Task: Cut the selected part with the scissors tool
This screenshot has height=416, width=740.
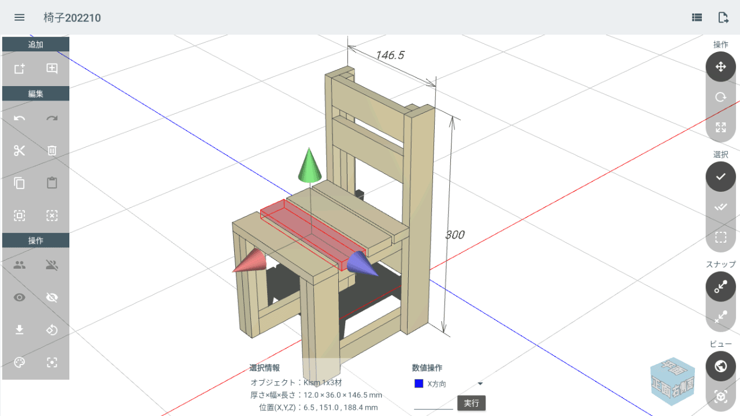Action: [x=19, y=151]
